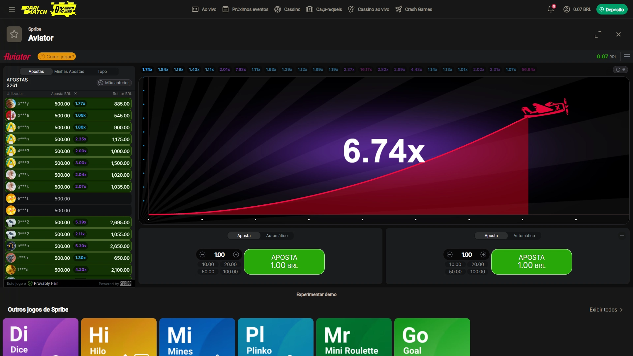
Task: Remove the second bet panel
Action: pos(622,235)
